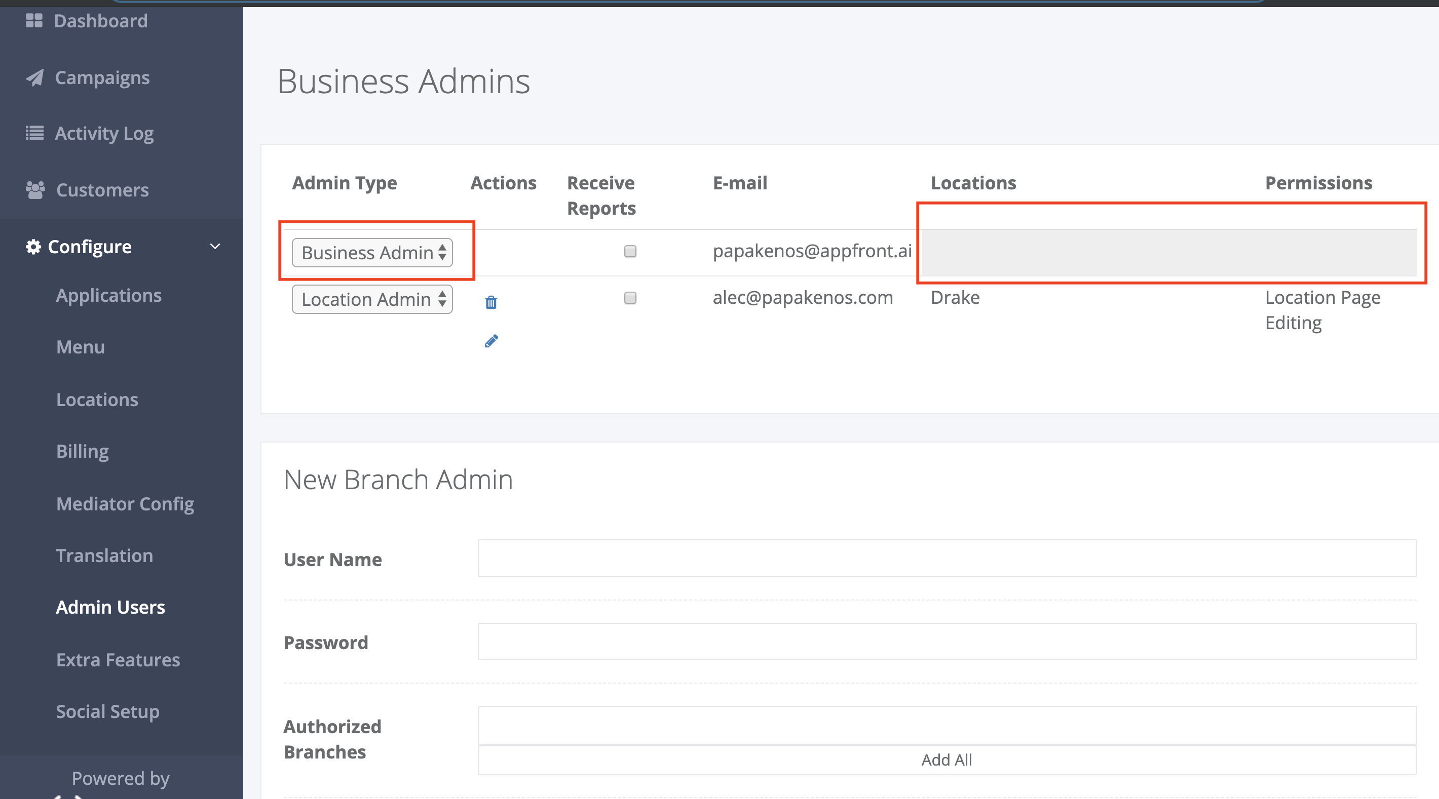Click the Actions column header

pyautogui.click(x=503, y=183)
